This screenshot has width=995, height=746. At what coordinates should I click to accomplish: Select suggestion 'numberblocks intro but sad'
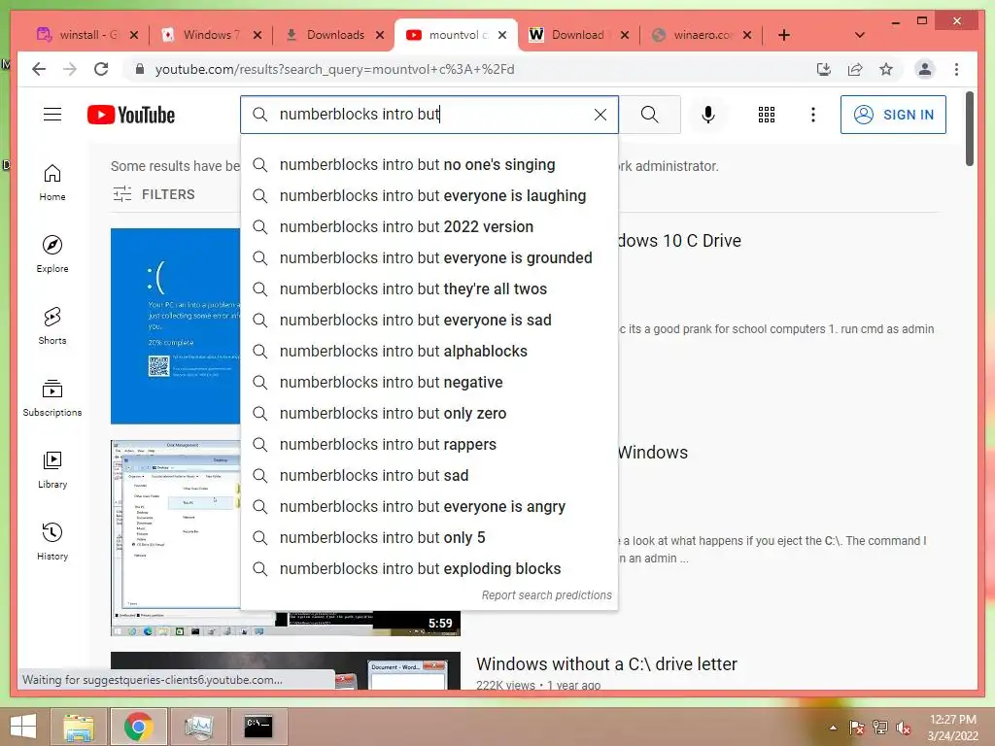[429, 476]
